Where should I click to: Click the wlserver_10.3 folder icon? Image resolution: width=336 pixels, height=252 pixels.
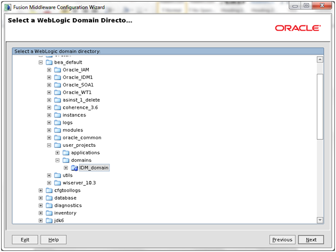(x=57, y=183)
